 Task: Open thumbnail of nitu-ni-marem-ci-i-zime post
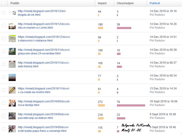[12, 26]
